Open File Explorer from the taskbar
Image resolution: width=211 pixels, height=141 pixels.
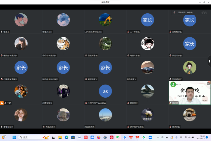(x=60, y=137)
